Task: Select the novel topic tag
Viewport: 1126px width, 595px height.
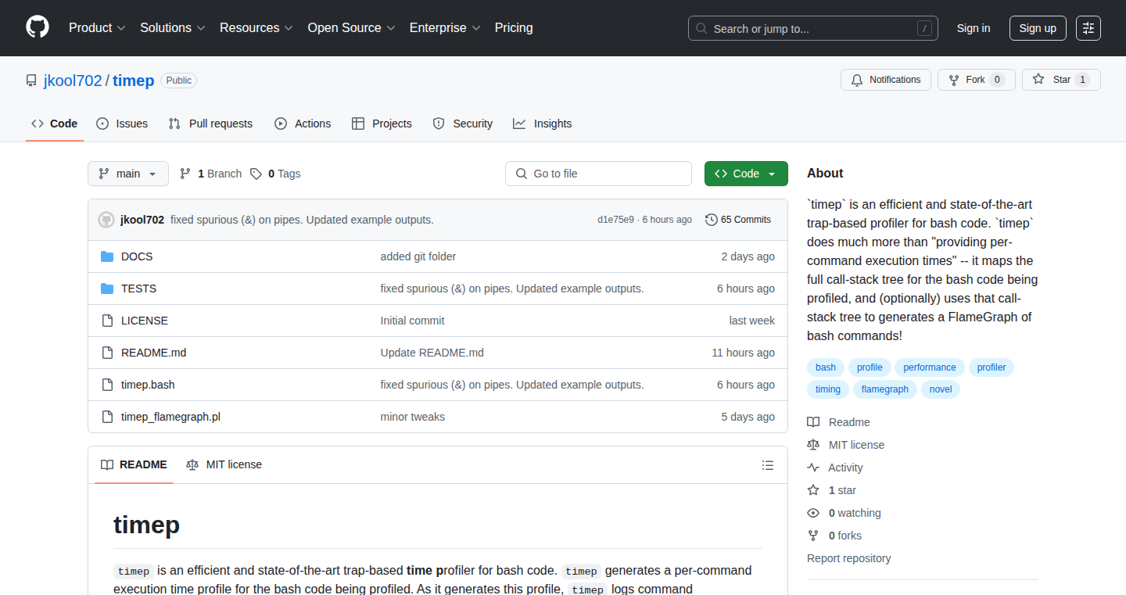Action: point(941,389)
